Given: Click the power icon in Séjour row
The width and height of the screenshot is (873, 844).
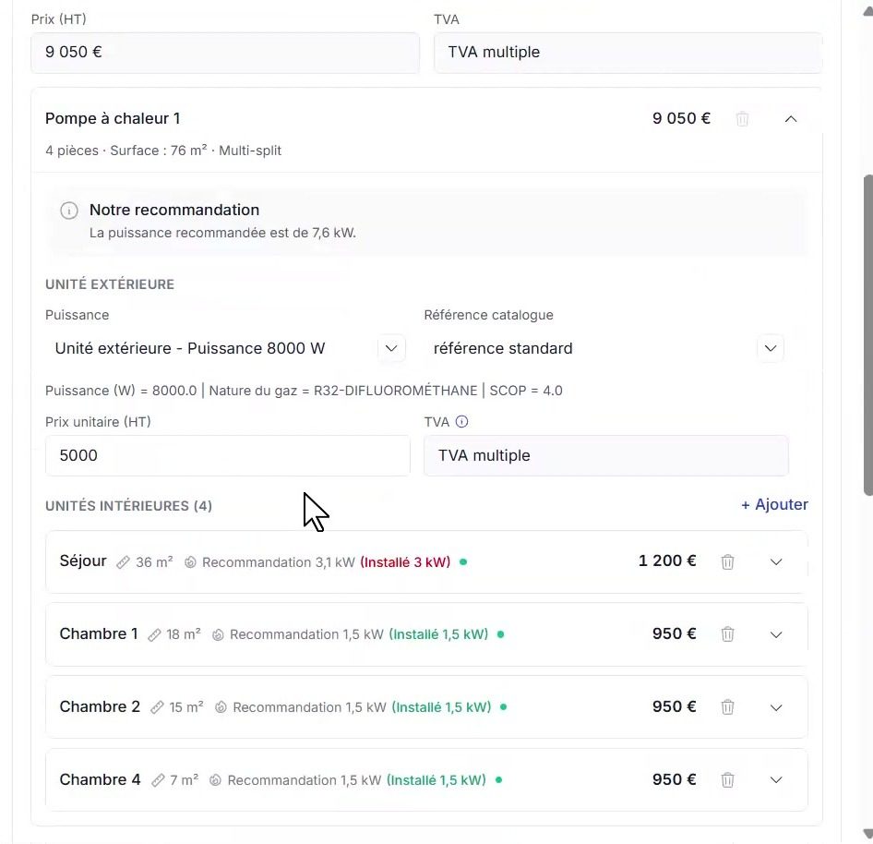Looking at the screenshot, I should [190, 562].
